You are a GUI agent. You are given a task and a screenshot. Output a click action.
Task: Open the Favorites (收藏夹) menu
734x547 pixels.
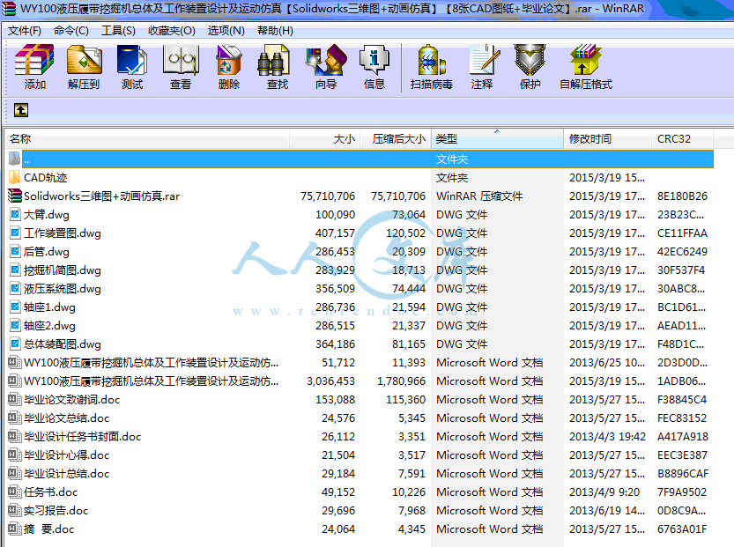[171, 31]
